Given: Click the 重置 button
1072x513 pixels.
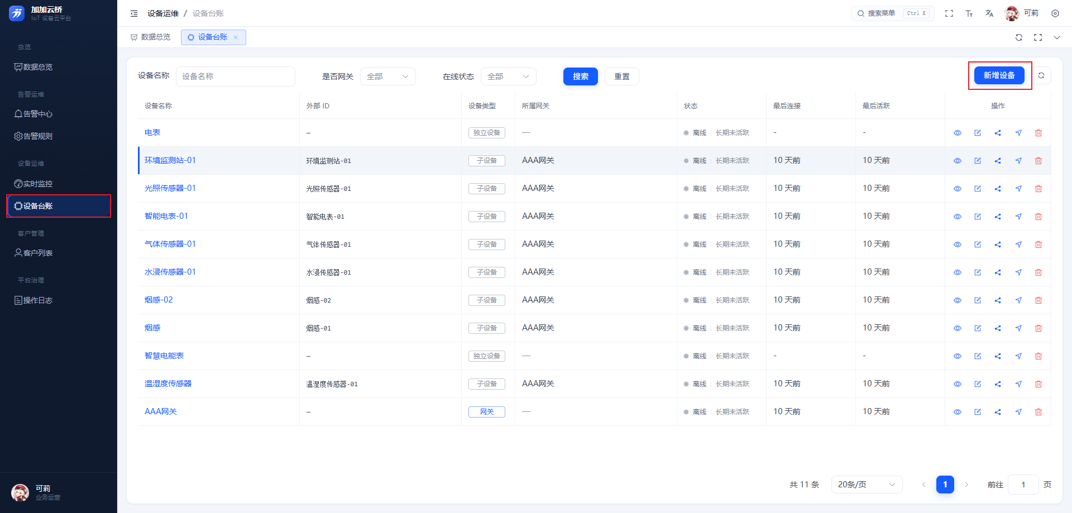Looking at the screenshot, I should click(x=622, y=76).
